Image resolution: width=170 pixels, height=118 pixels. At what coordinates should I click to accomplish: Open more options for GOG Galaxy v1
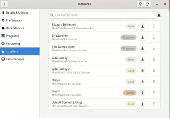pos(154,71)
